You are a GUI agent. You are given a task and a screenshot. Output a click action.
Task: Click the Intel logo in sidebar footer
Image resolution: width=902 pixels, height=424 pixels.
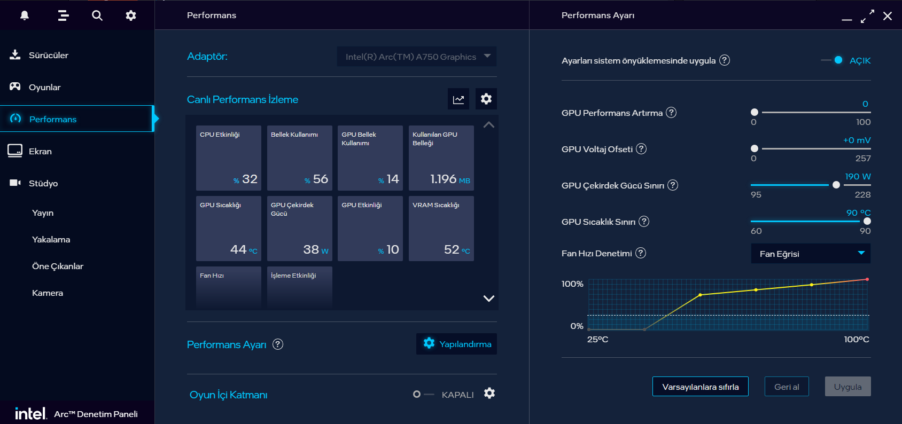coord(30,414)
